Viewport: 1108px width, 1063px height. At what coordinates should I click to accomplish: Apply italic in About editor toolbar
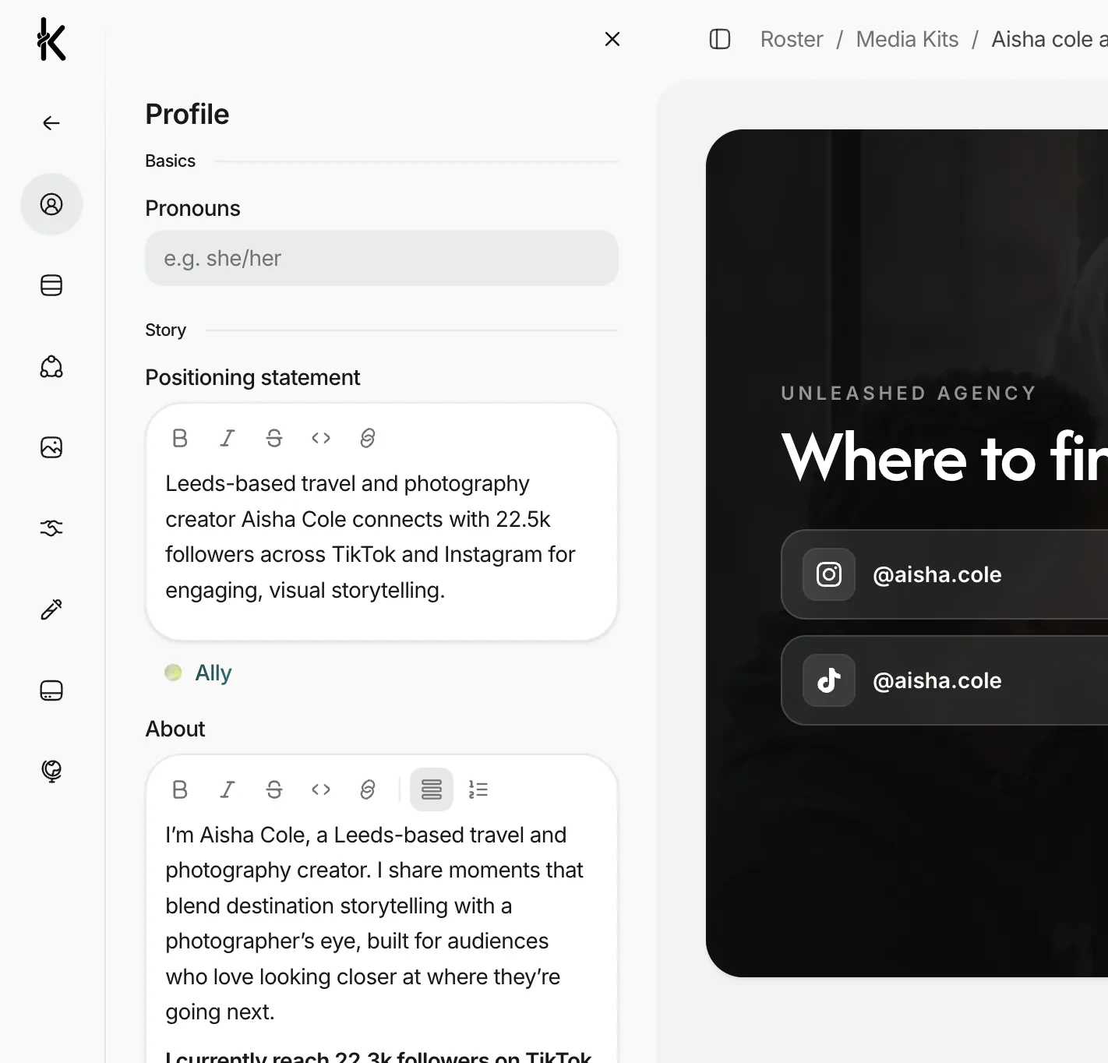(x=227, y=789)
